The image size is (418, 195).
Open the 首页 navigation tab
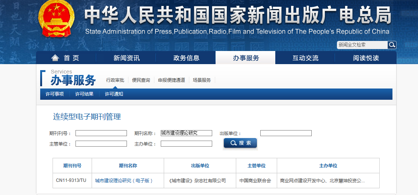tap(66, 58)
